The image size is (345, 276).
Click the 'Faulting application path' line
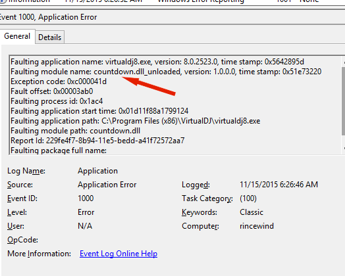click(136, 121)
